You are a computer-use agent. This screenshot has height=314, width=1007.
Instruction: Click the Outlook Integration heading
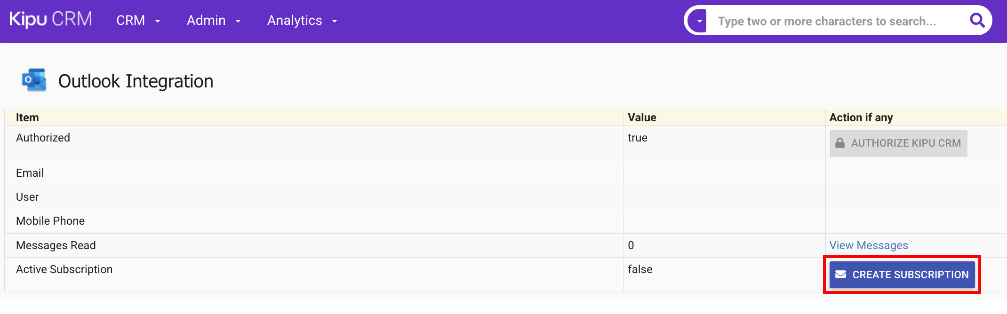point(136,81)
